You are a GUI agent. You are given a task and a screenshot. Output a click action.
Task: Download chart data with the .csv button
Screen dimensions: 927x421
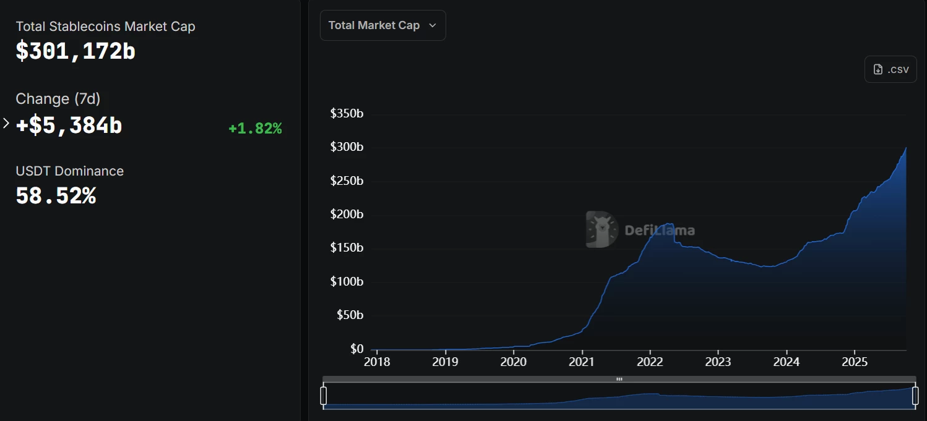click(x=890, y=69)
